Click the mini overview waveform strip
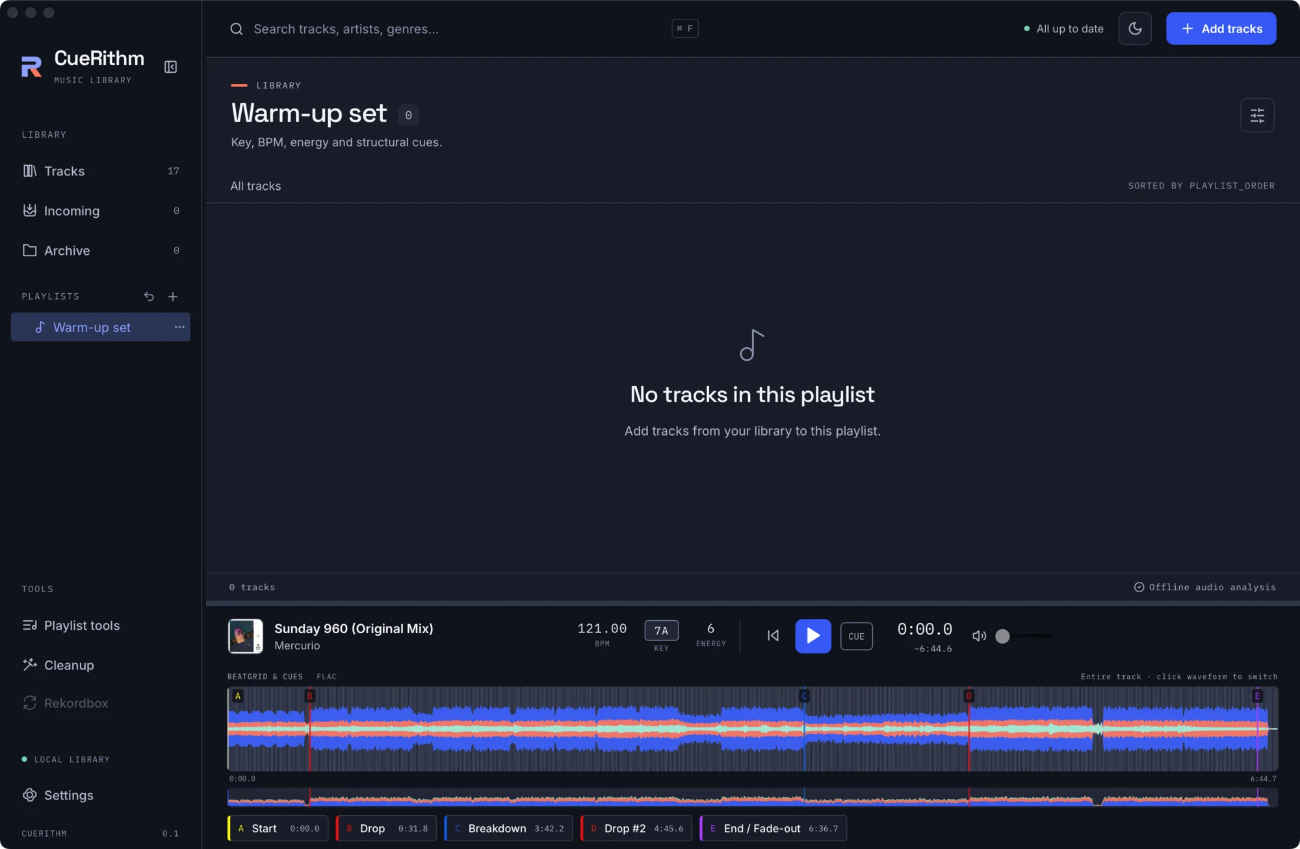 point(753,798)
